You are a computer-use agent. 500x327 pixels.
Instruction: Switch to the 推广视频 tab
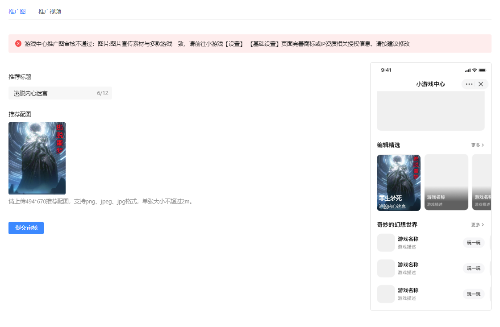click(50, 12)
